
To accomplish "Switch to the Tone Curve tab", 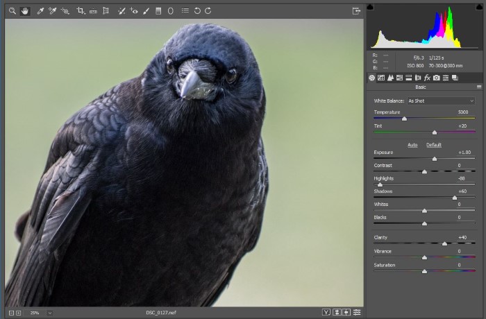I will pos(381,78).
